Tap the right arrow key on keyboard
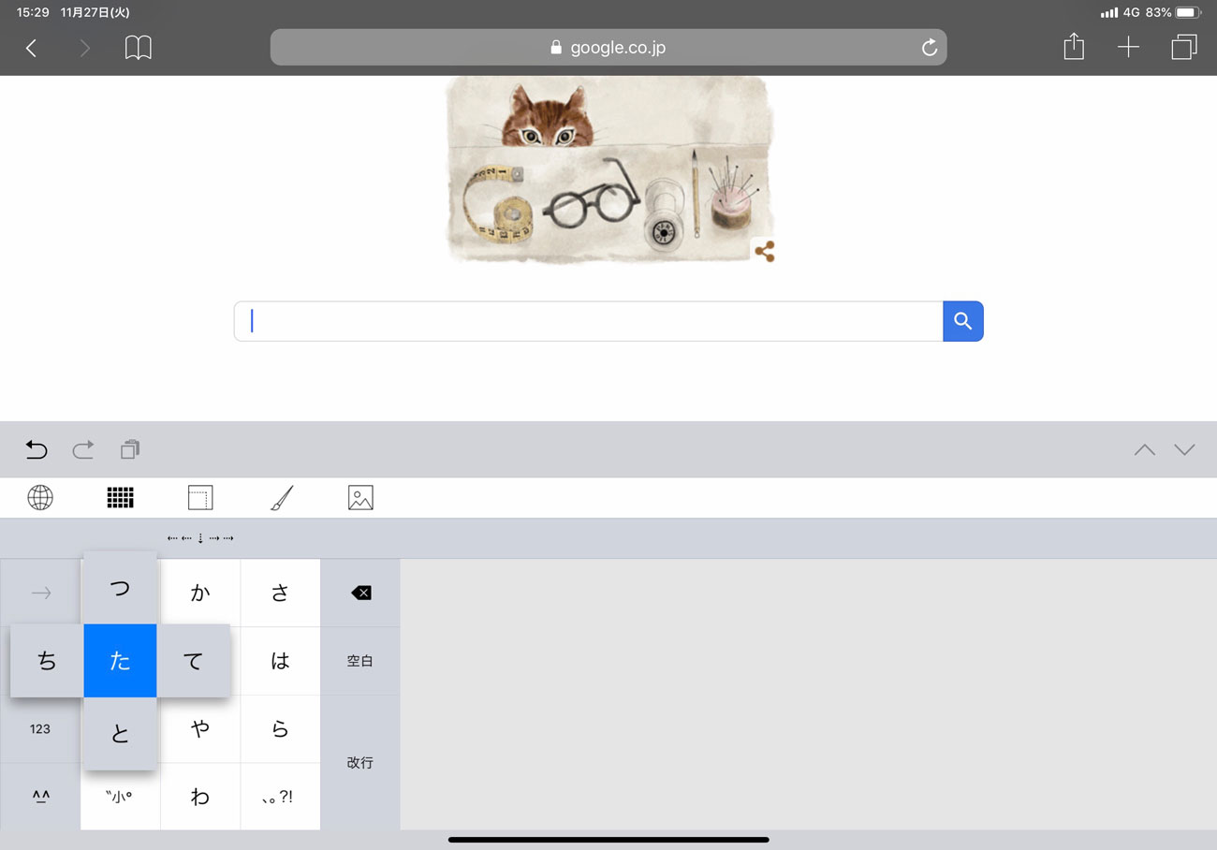The width and height of the screenshot is (1217, 850). [41, 593]
